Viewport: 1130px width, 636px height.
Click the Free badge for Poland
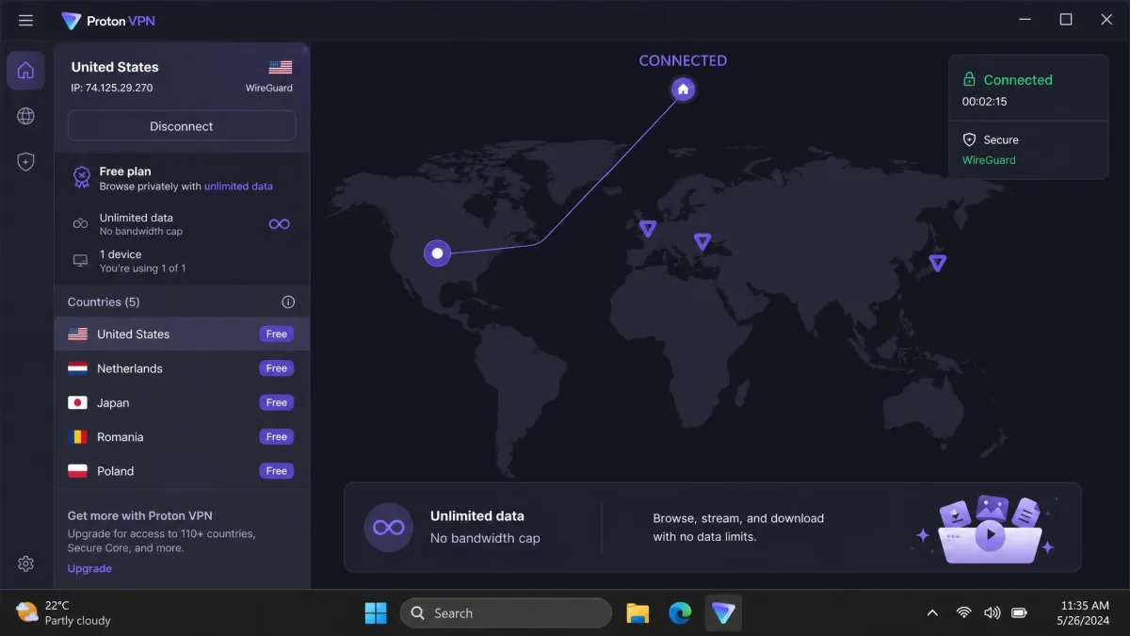coord(277,471)
